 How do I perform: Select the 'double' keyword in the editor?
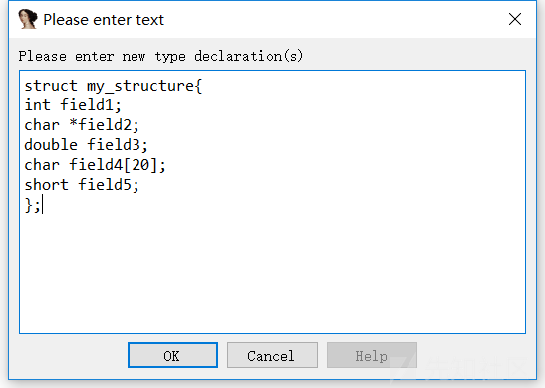pyautogui.click(x=51, y=145)
